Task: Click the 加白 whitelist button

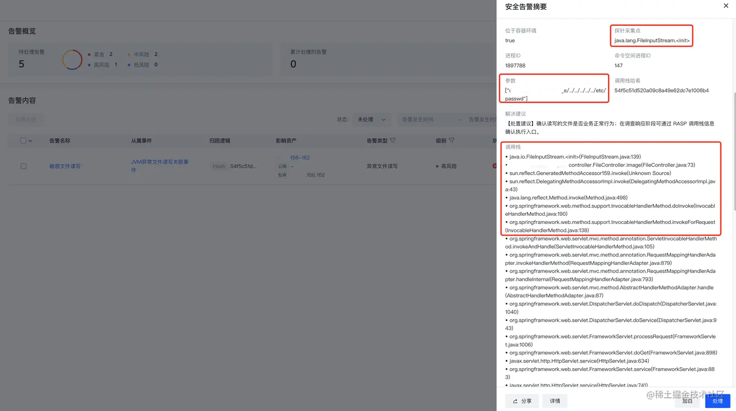Action: pos(687,401)
